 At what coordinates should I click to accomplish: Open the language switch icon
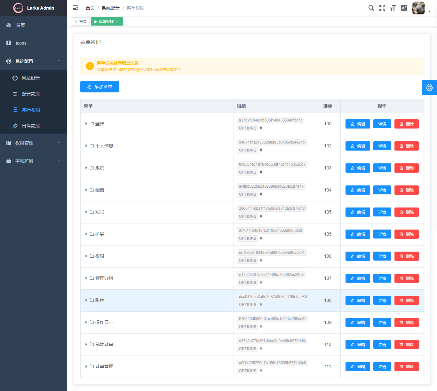404,8
